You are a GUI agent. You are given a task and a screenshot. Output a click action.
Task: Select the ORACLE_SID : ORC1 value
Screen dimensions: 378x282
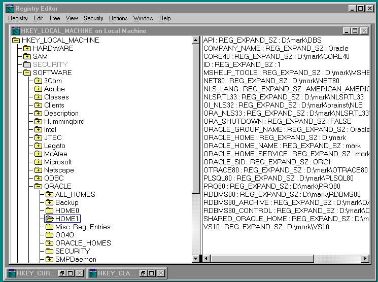[267, 162]
